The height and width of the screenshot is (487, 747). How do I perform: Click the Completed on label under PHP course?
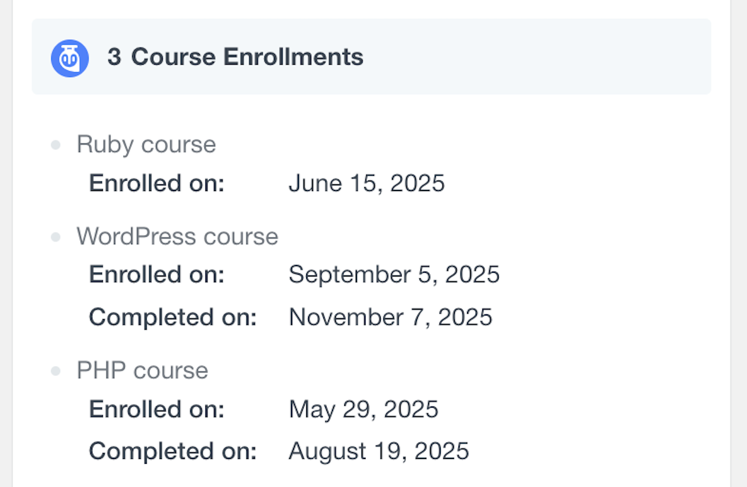173,451
